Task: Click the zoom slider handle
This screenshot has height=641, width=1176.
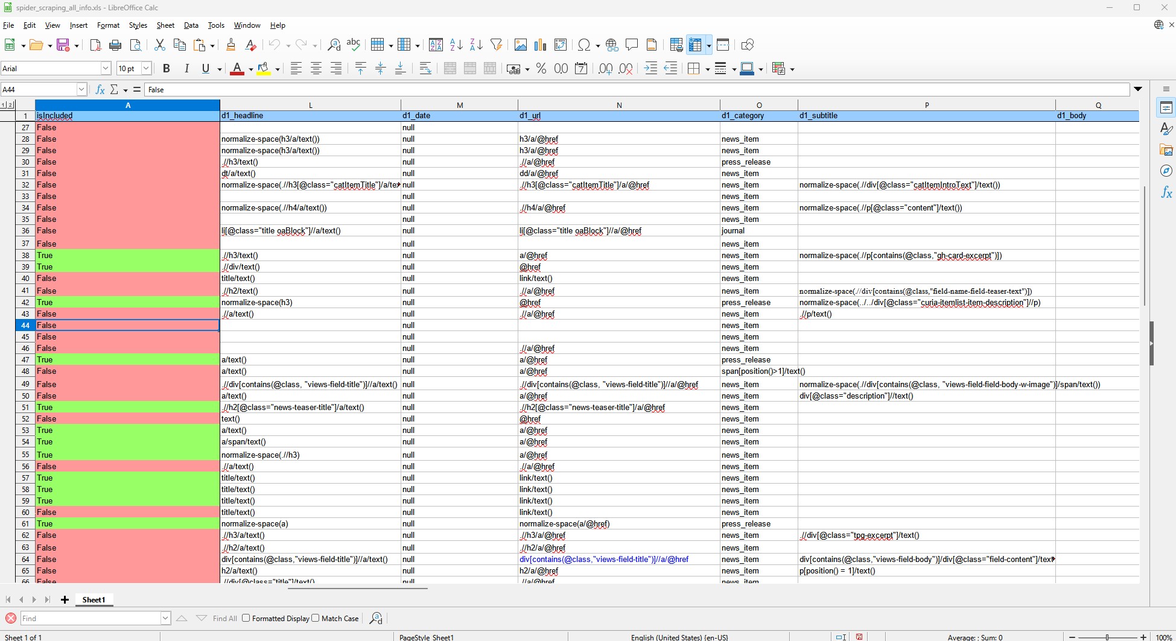Action: click(x=1107, y=637)
